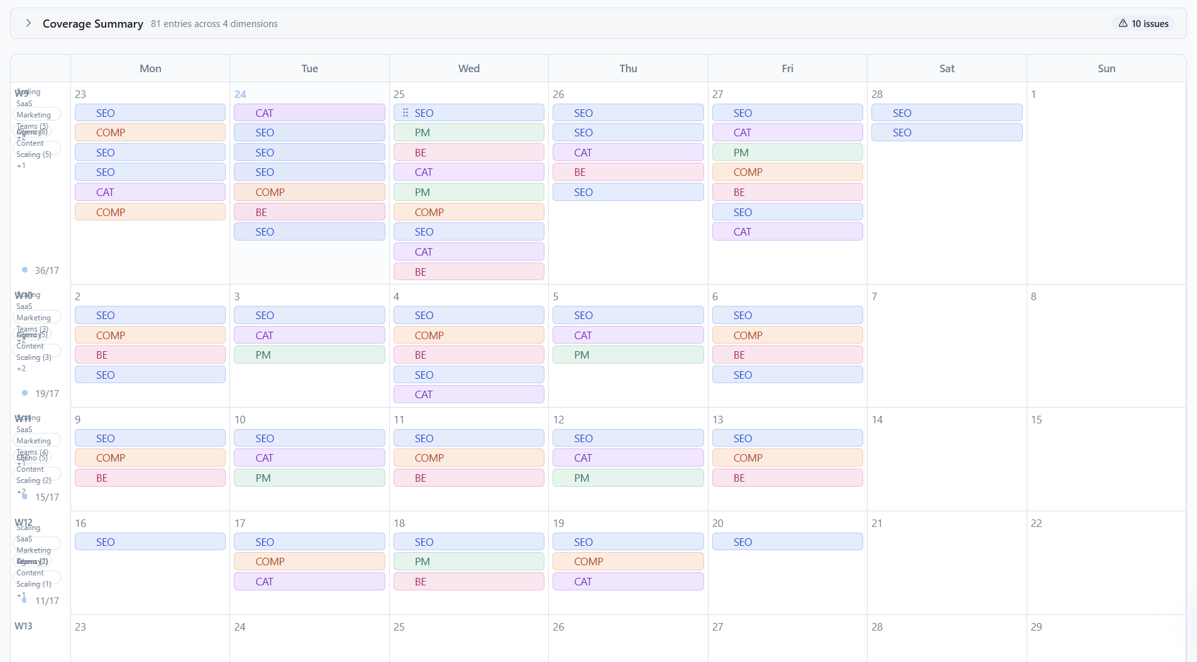The width and height of the screenshot is (1197, 662).
Task: Click the green PM pill on Wednesday the 18th
Action: tap(468, 561)
